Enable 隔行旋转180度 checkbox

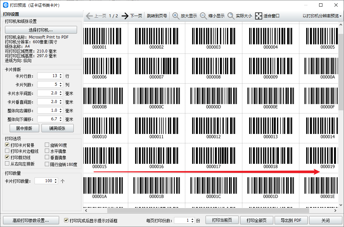[47, 164]
